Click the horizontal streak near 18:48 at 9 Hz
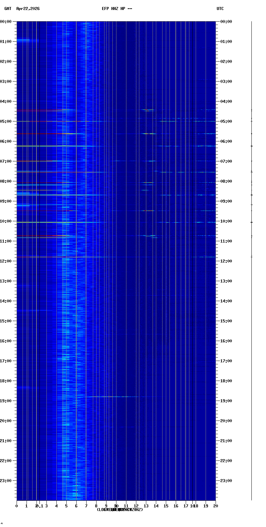Viewport: 266px width, 527px height. coord(109,397)
